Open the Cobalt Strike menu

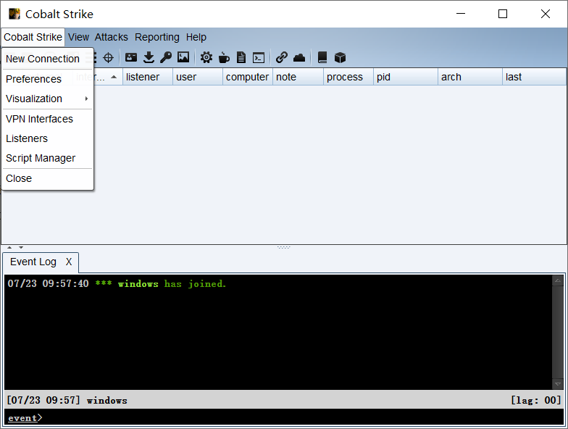pos(33,38)
